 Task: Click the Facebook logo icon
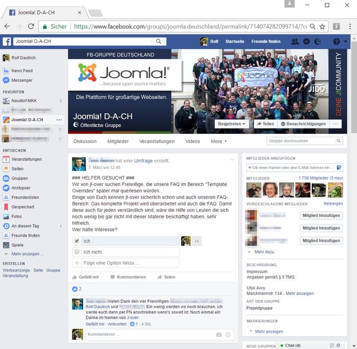(x=7, y=41)
